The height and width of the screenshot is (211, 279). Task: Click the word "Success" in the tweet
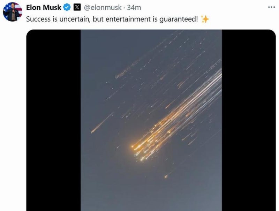(38, 19)
